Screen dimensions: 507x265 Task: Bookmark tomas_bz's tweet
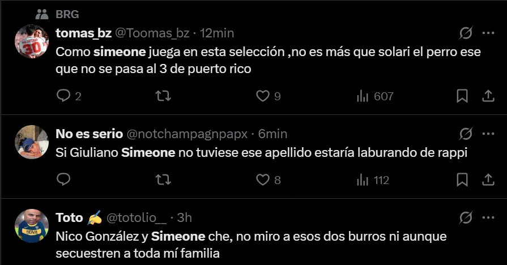pyautogui.click(x=462, y=96)
